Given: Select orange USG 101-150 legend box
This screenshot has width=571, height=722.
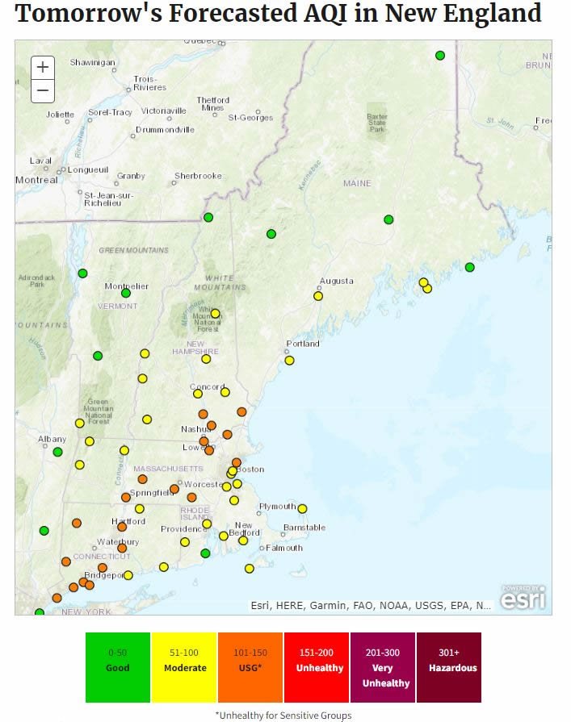Looking at the screenshot, I should click(250, 667).
